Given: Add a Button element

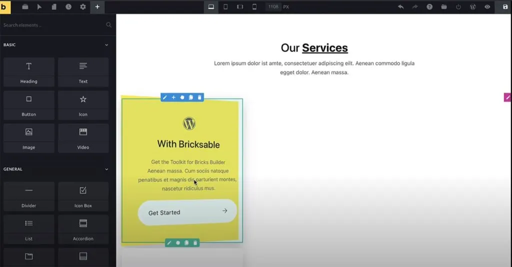Looking at the screenshot, I should pyautogui.click(x=28, y=105).
